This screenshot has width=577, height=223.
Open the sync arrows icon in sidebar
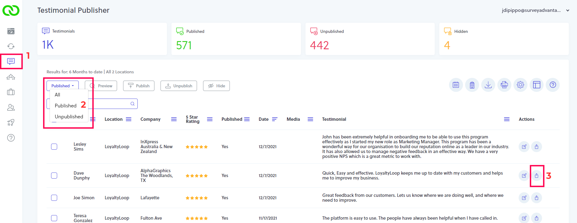click(x=11, y=46)
